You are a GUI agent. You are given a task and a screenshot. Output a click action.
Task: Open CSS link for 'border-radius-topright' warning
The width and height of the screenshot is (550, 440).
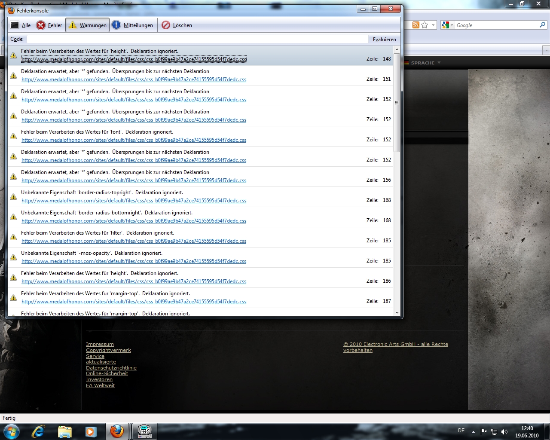[x=134, y=201]
